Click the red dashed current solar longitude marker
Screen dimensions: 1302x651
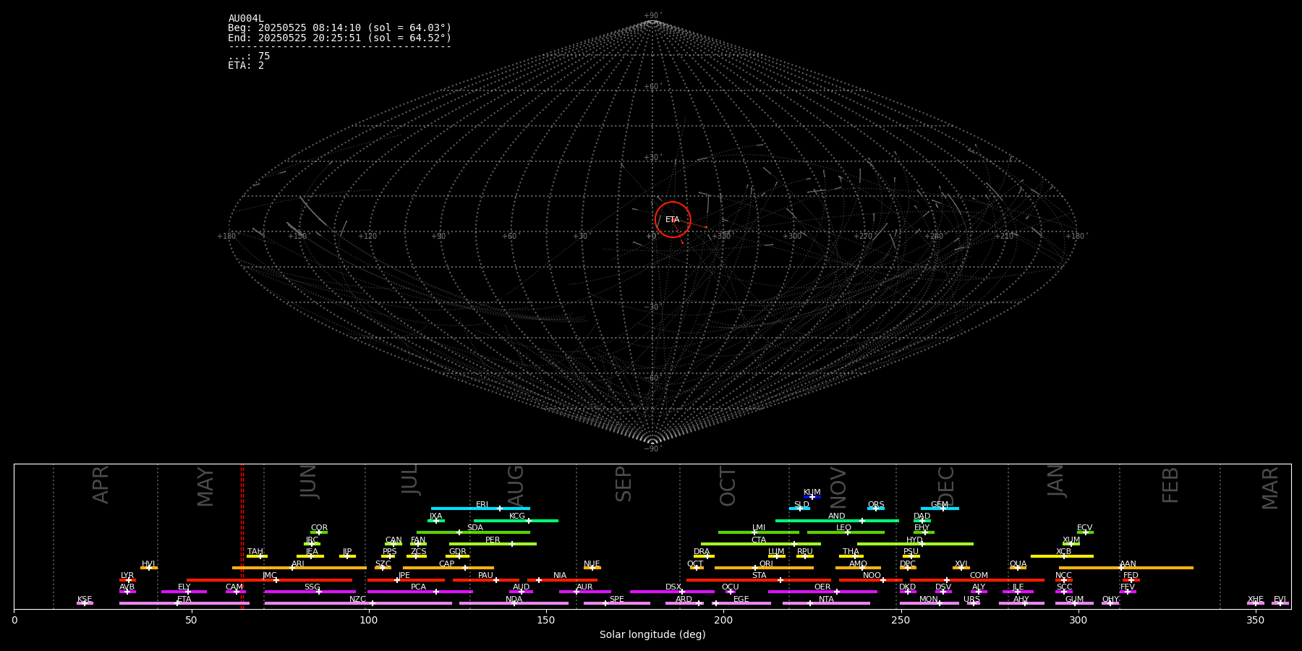pos(242,536)
